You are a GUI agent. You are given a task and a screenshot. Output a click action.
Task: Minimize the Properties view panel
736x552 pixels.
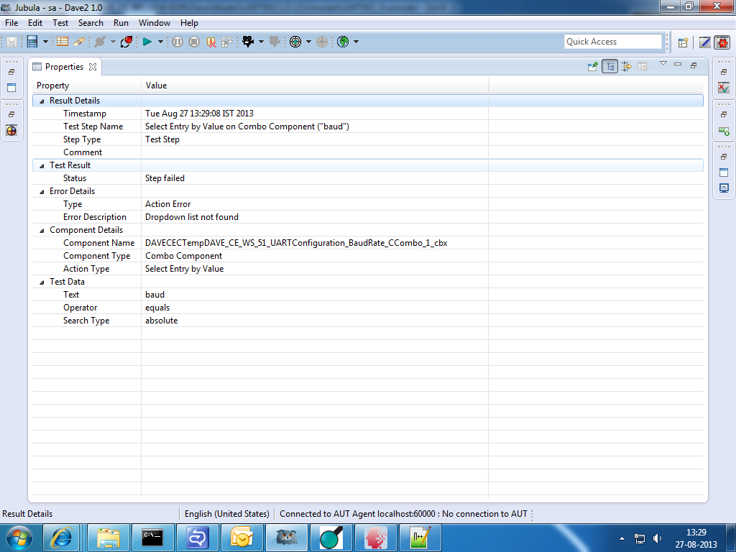coord(678,64)
